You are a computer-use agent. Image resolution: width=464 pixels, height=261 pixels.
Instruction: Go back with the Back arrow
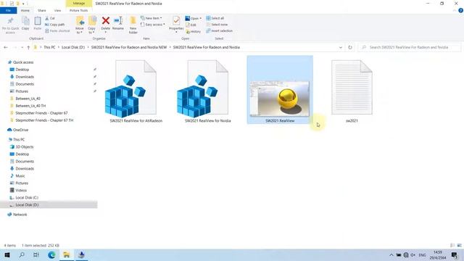(x=6, y=47)
